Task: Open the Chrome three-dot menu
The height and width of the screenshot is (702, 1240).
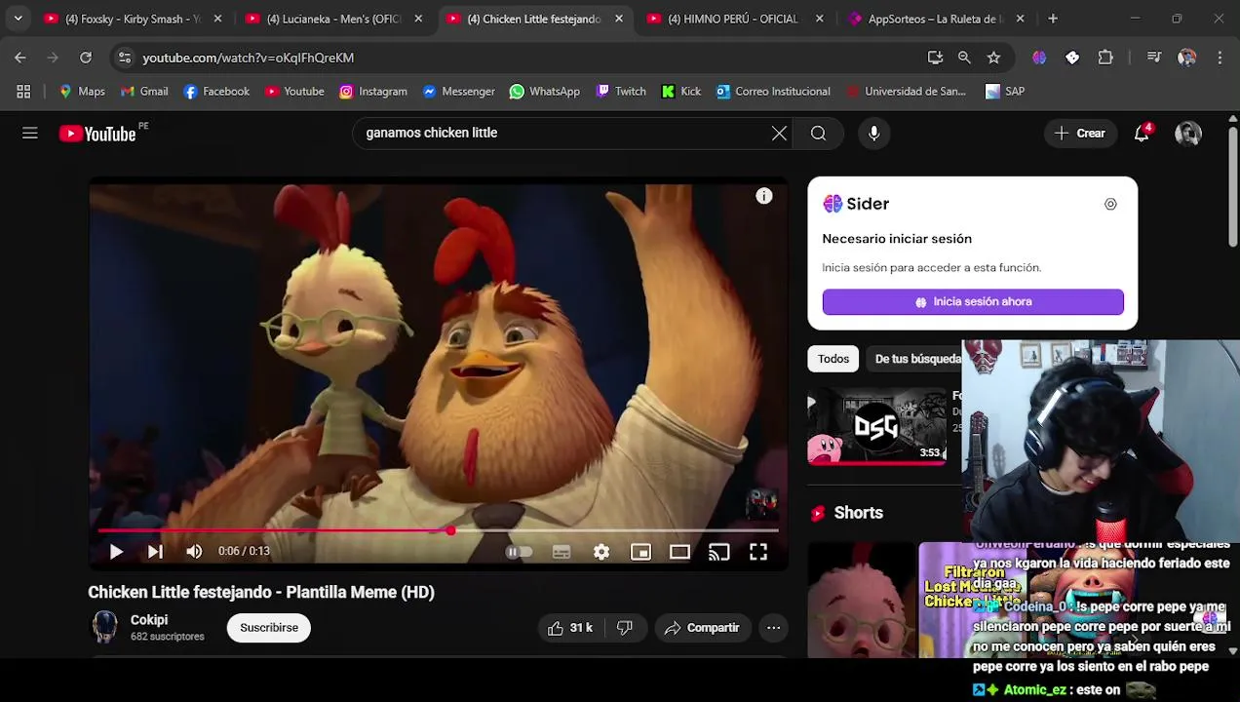Action: (1220, 58)
